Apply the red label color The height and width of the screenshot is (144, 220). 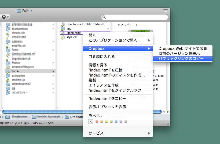[97, 122]
